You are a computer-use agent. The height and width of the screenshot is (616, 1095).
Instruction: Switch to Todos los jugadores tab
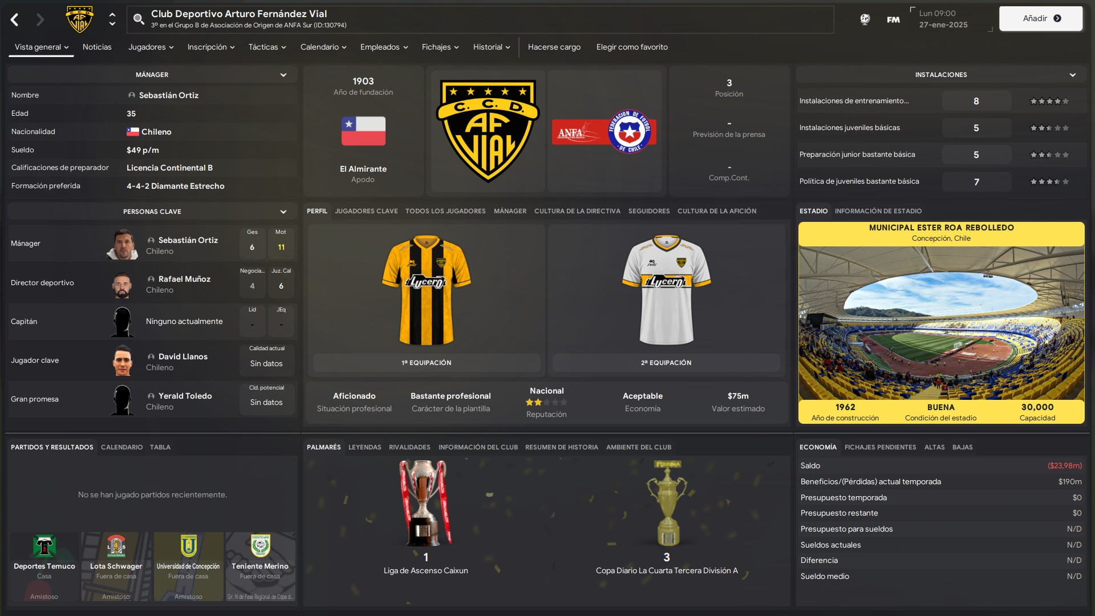point(445,211)
